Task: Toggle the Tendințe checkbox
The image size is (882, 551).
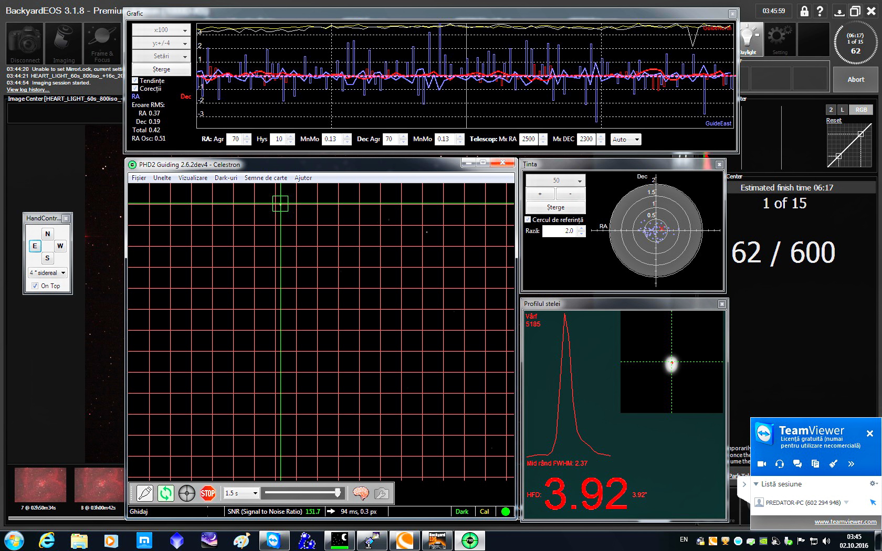Action: tap(135, 80)
